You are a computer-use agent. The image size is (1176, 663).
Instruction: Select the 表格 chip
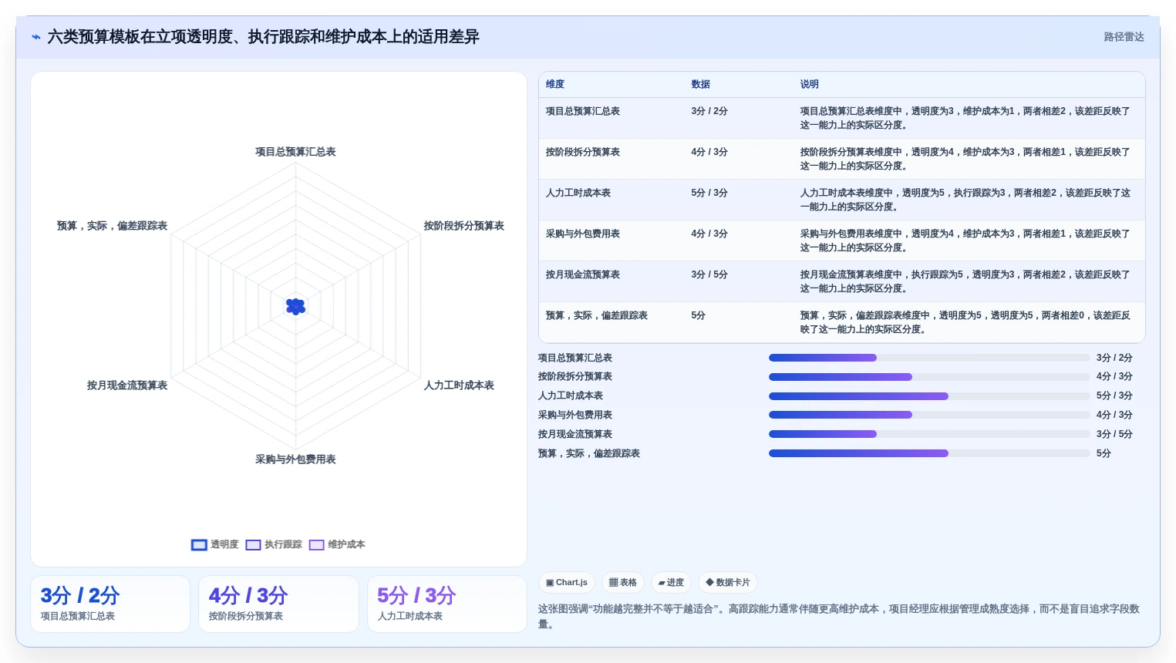(x=622, y=582)
